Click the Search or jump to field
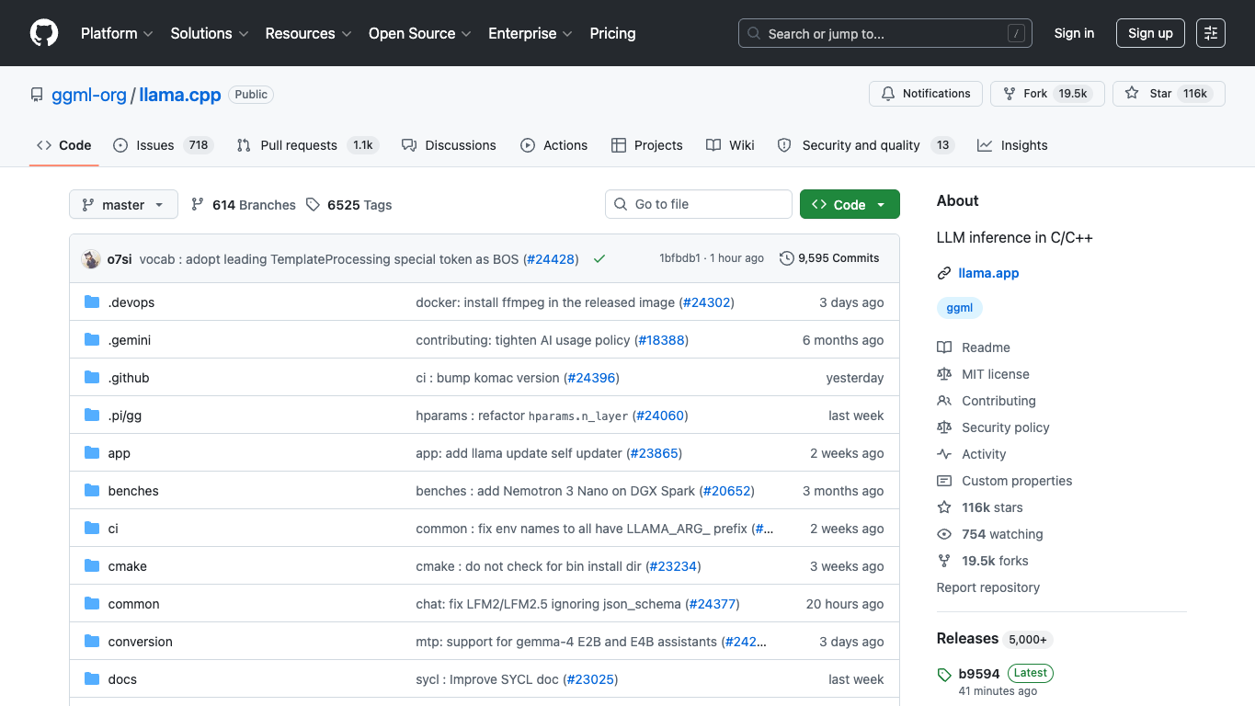 [x=885, y=33]
